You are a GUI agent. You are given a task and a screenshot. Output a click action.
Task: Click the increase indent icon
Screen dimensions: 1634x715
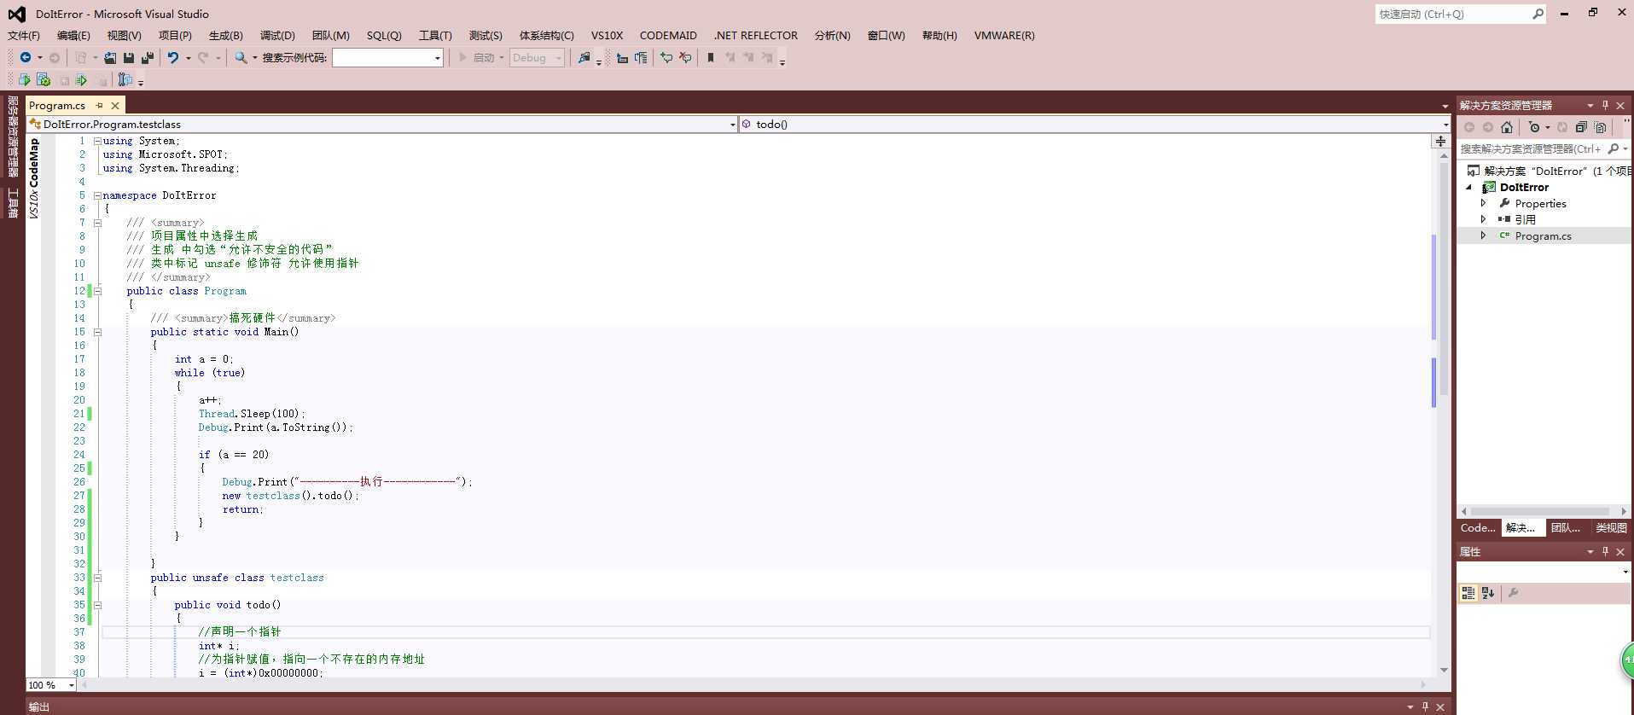coord(641,57)
